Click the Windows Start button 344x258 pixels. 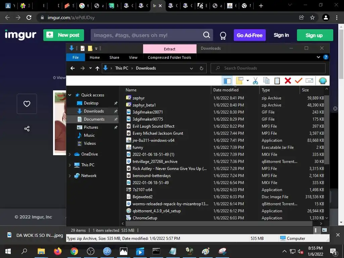coord(8,251)
